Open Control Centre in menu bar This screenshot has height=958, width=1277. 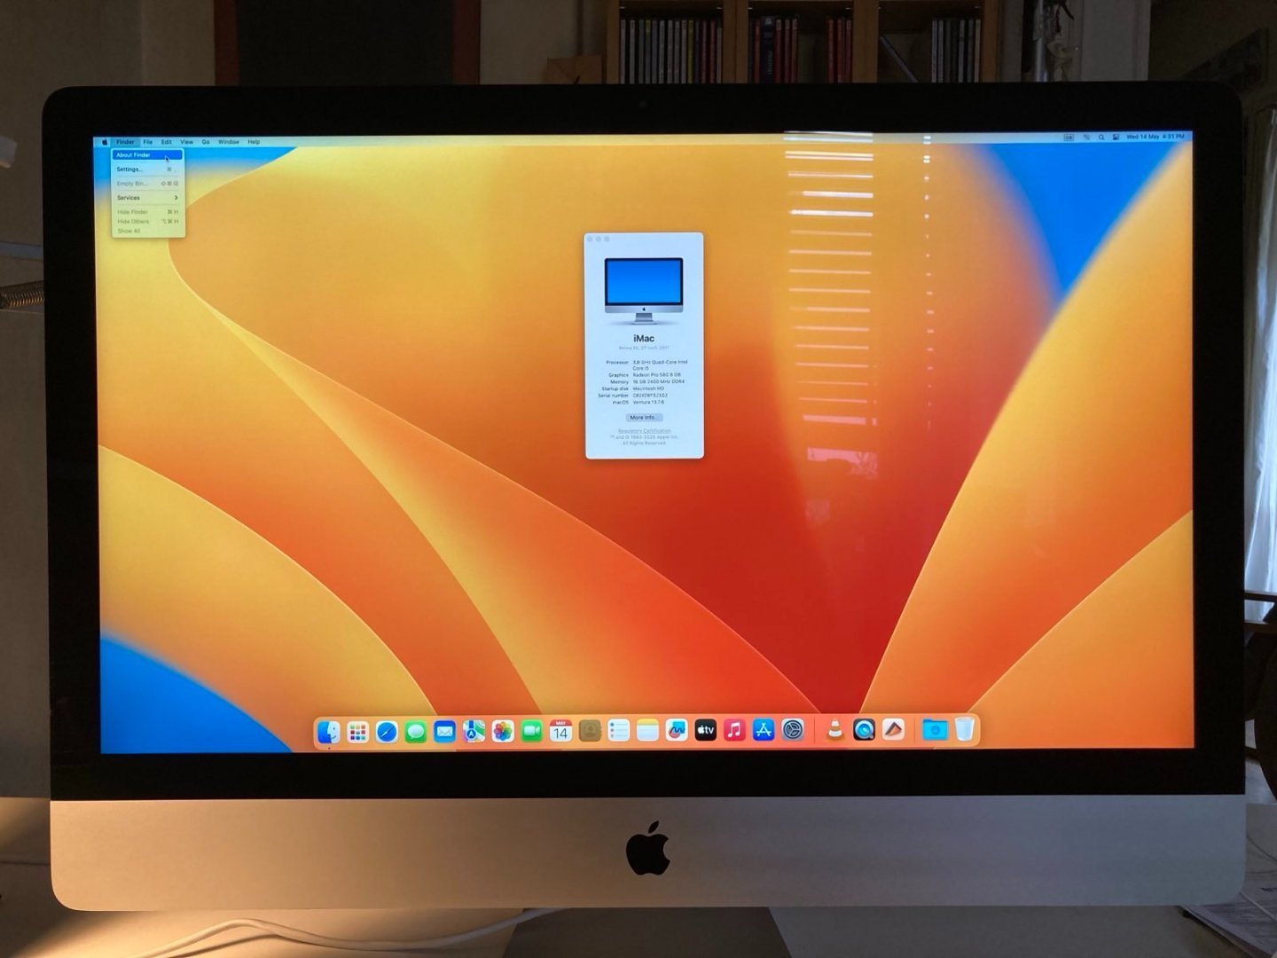click(x=1116, y=137)
